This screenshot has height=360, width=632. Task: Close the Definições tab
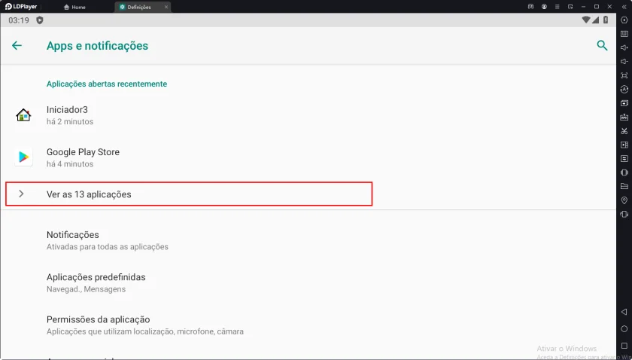pos(166,8)
